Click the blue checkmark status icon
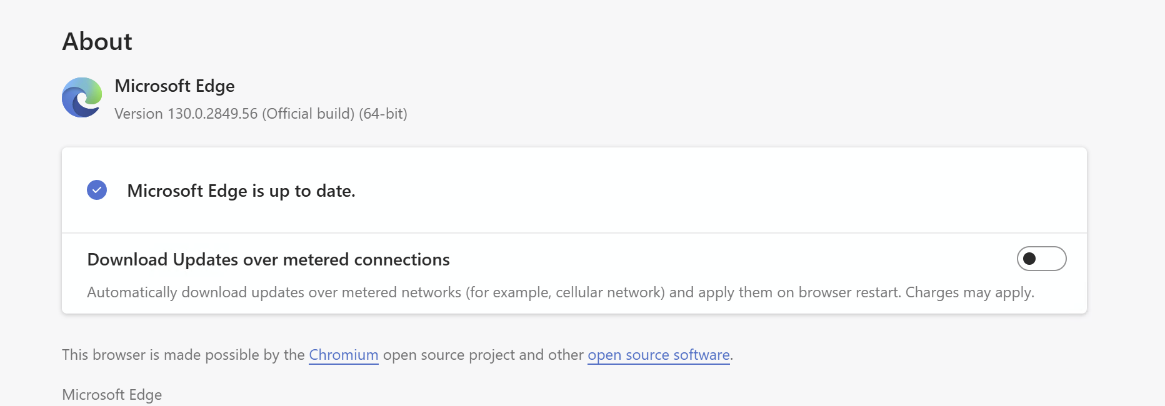The width and height of the screenshot is (1165, 406). pyautogui.click(x=97, y=190)
